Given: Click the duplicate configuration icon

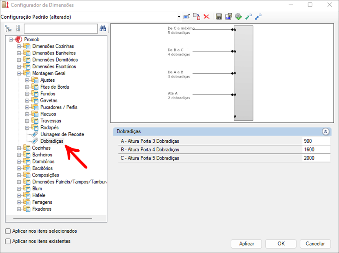Looking at the screenshot, I should point(197,17).
